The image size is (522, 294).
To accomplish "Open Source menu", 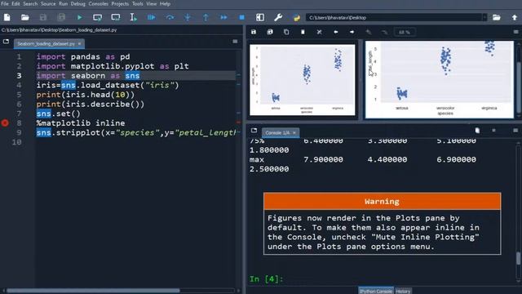I will [48, 3].
